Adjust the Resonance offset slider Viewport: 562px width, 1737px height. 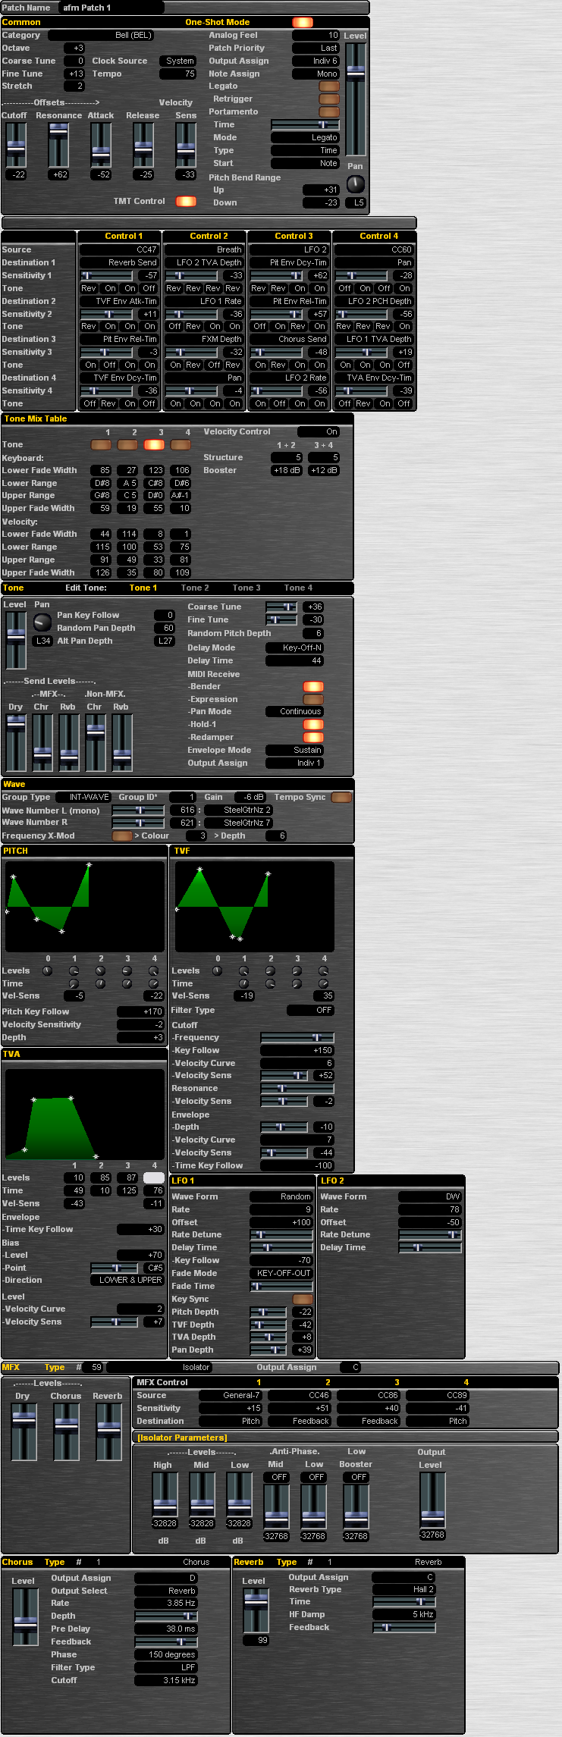point(58,146)
